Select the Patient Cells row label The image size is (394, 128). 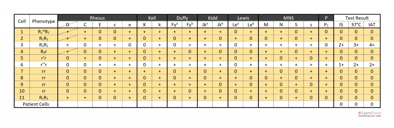[36, 104]
